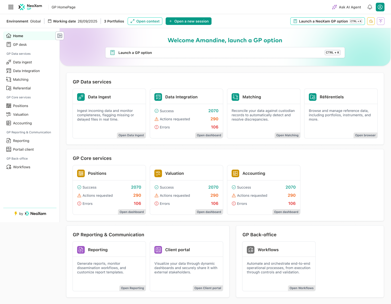Click the Open Client portal button
Viewport: 391px width, 304px height.
pos(208,288)
